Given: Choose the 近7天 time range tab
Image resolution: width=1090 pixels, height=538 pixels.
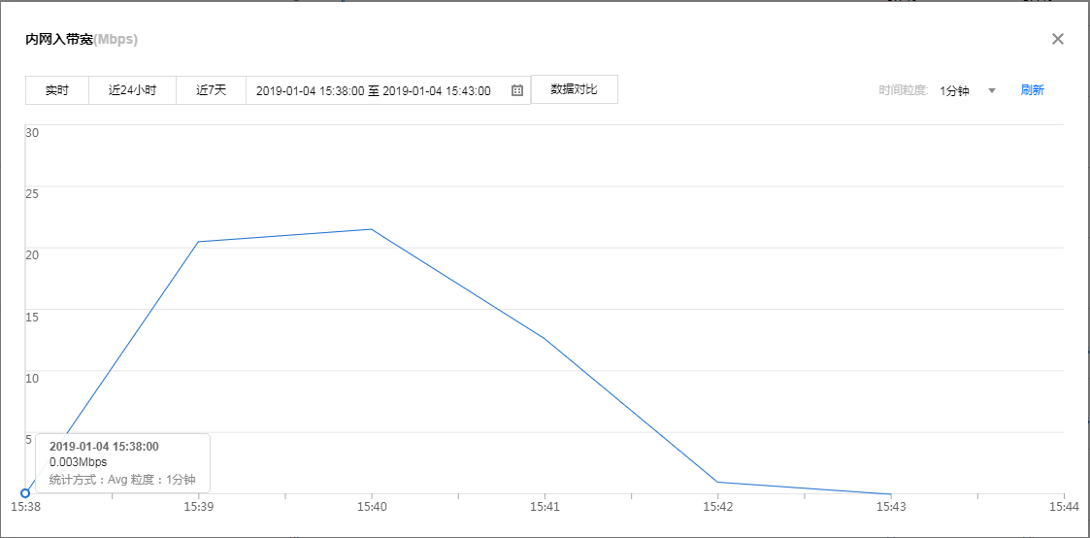Looking at the screenshot, I should pyautogui.click(x=211, y=90).
